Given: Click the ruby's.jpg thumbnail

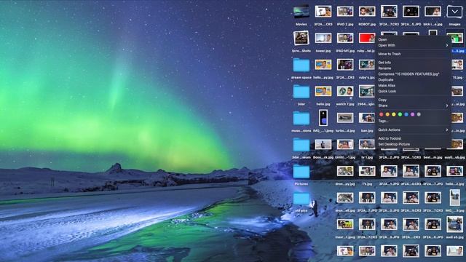Looking at the screenshot, I should [x=367, y=65].
